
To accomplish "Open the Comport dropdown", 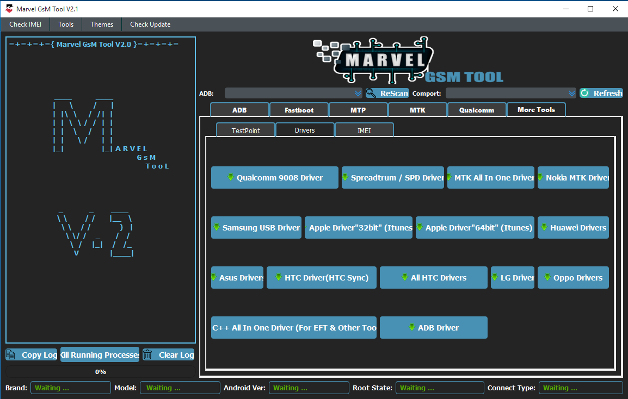I will (511, 93).
